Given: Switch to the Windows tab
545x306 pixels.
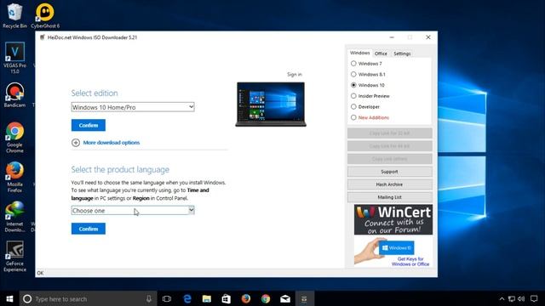Looking at the screenshot, I should pos(359,53).
